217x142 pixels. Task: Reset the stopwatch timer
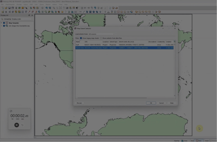click(22, 125)
